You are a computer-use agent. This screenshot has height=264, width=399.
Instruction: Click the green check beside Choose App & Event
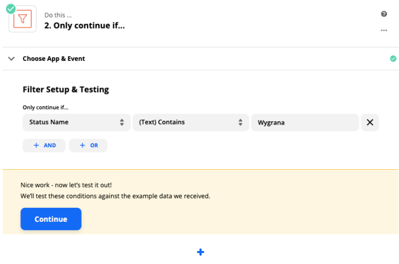(393, 58)
